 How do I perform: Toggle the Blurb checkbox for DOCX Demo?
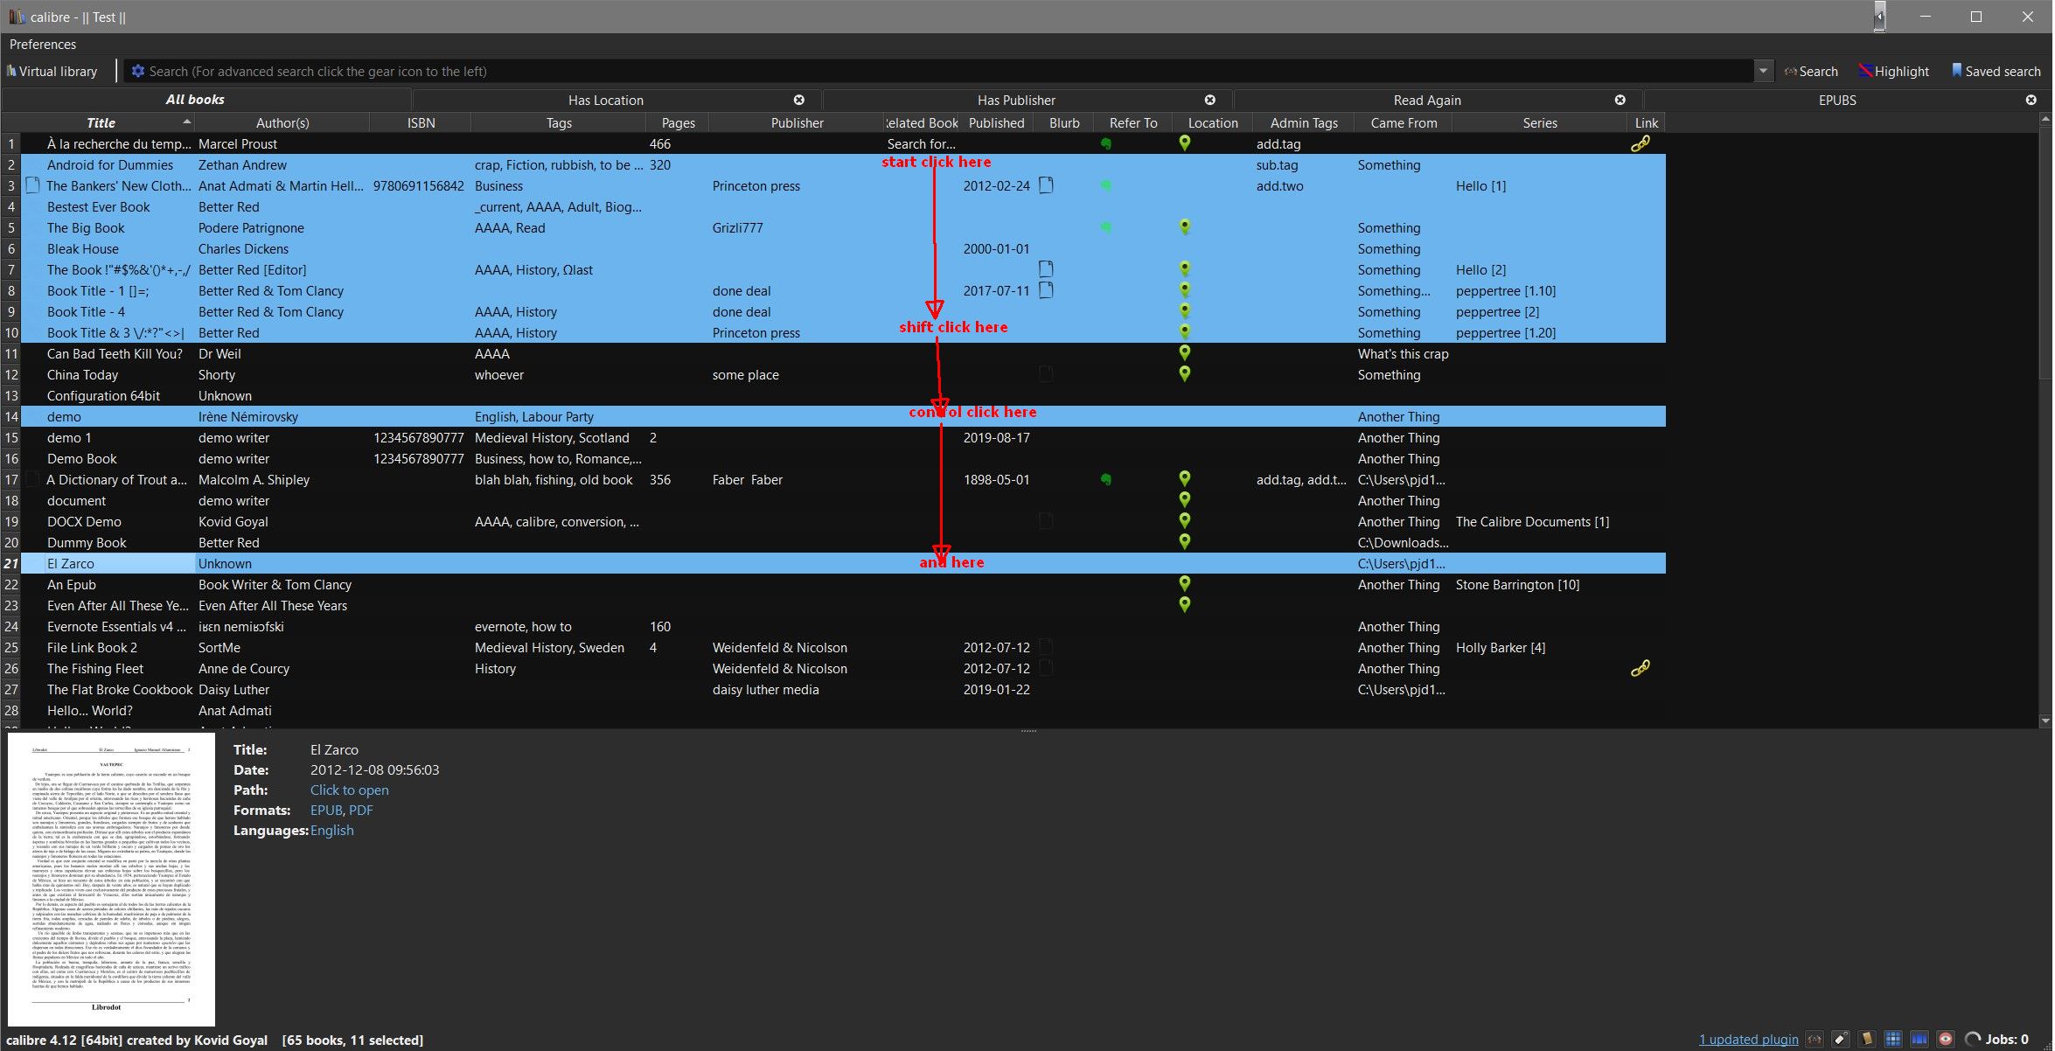coord(1045,521)
